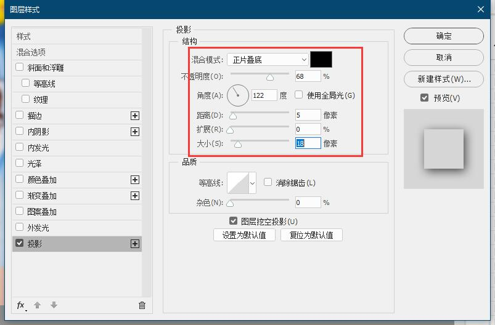Image resolution: width=495 pixels, height=325 pixels.
Task: Tick the 内阴影 checkbox
Action: (20, 131)
